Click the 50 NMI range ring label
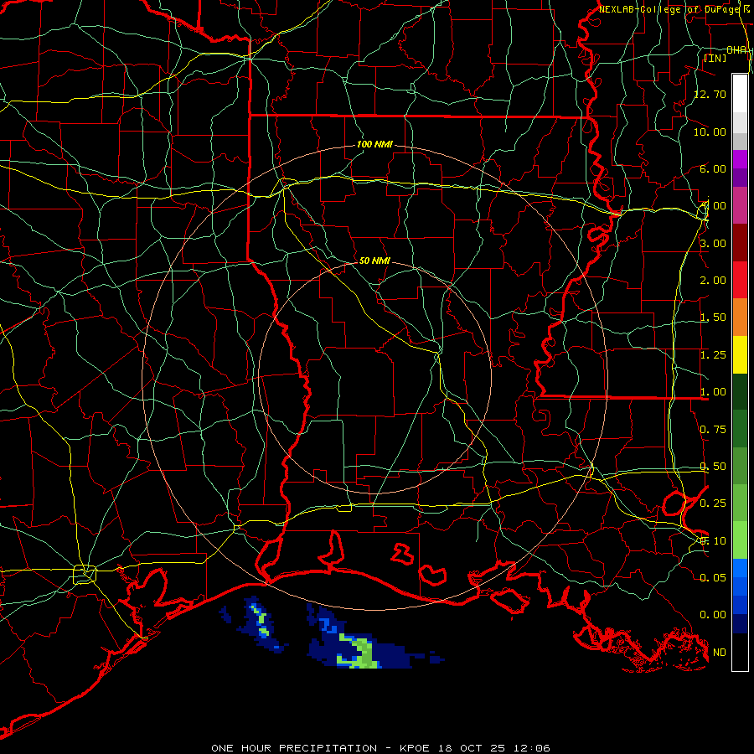This screenshot has width=754, height=754. (374, 261)
